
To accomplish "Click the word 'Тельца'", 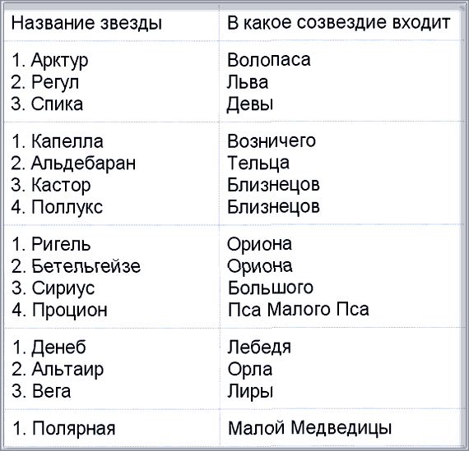I will pyautogui.click(x=258, y=163).
